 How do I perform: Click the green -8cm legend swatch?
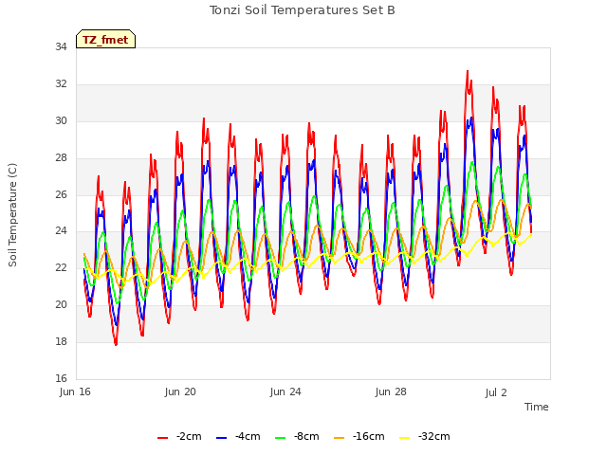[281, 438]
